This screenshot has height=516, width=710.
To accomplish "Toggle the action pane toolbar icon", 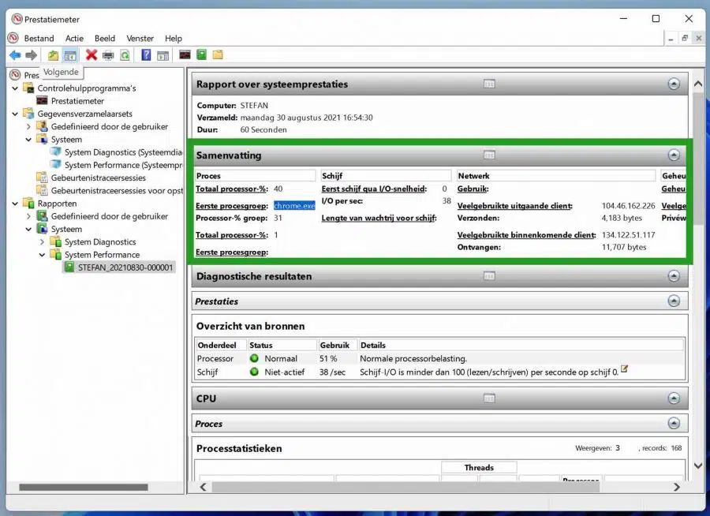I will pos(163,55).
